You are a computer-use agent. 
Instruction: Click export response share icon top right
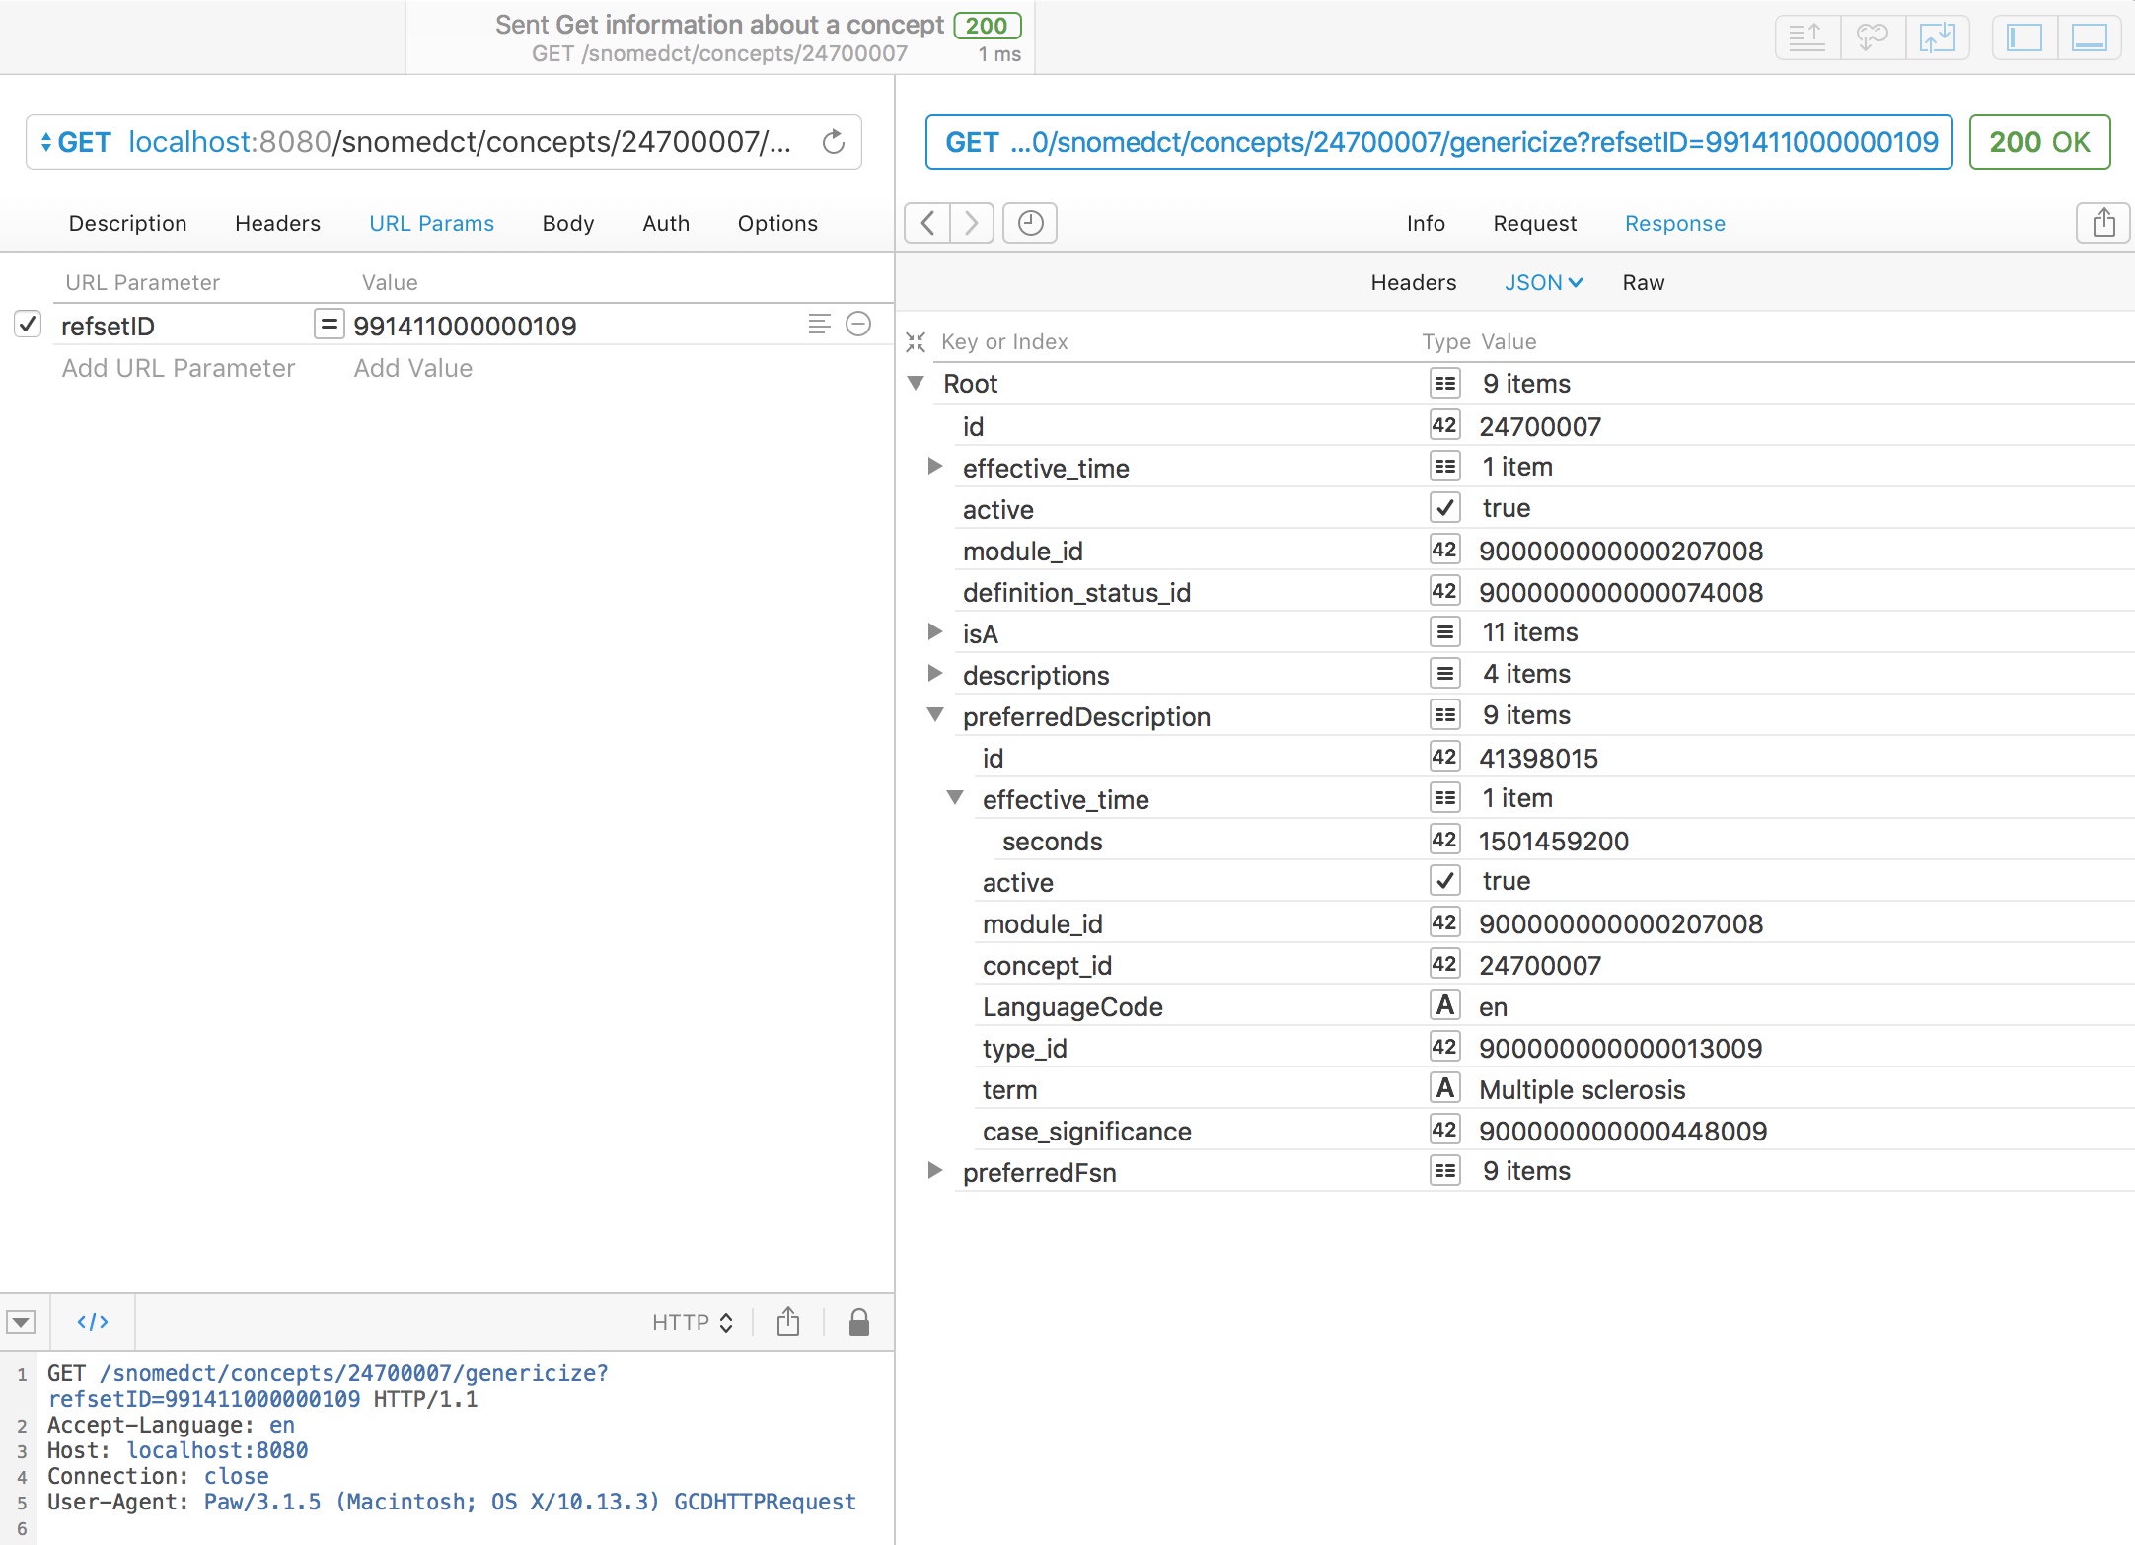tap(2103, 223)
